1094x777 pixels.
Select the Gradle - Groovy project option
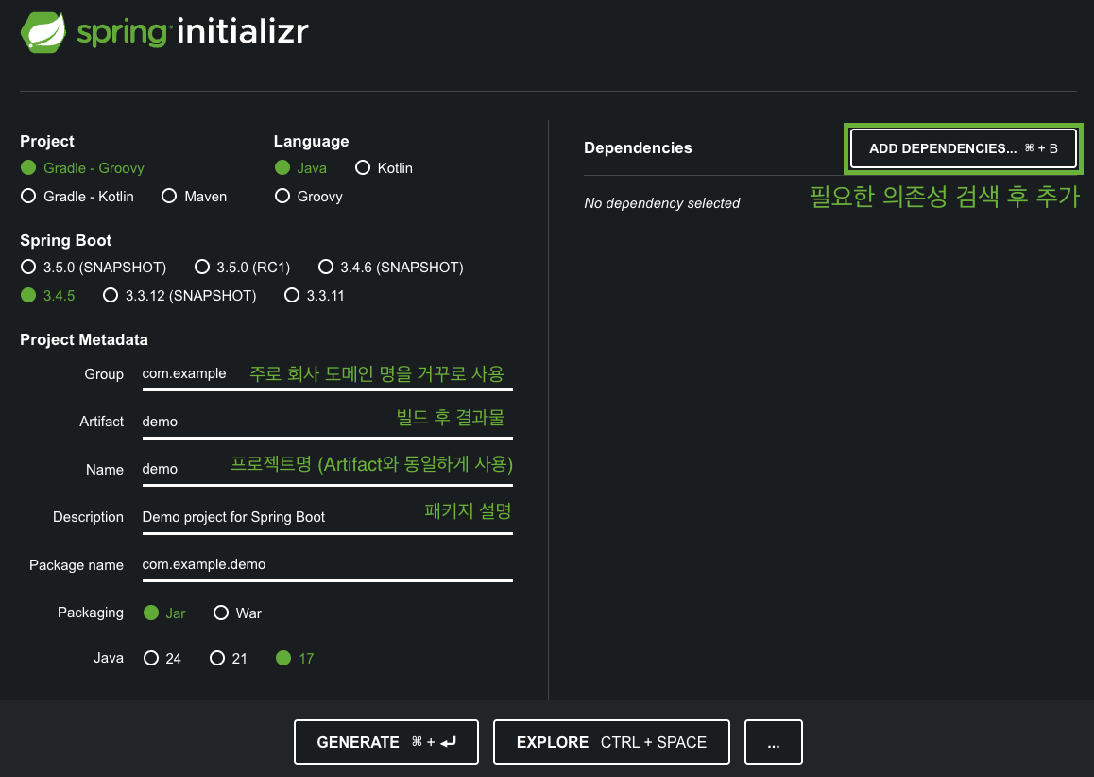[x=82, y=168]
